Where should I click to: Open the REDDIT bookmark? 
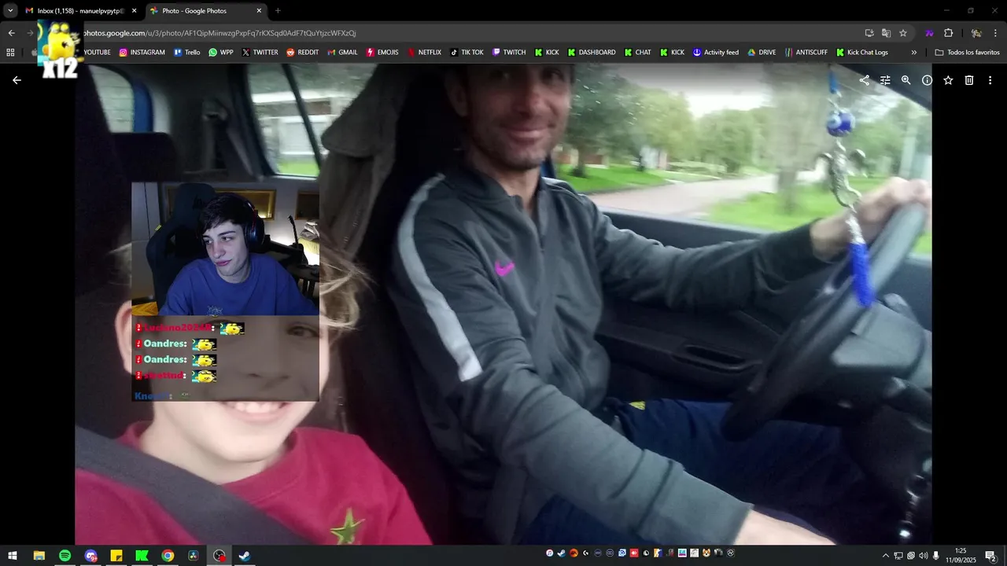(302, 53)
